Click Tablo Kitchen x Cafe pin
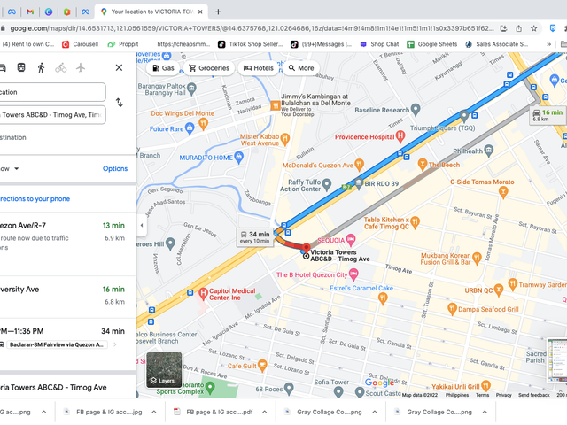 (416, 222)
